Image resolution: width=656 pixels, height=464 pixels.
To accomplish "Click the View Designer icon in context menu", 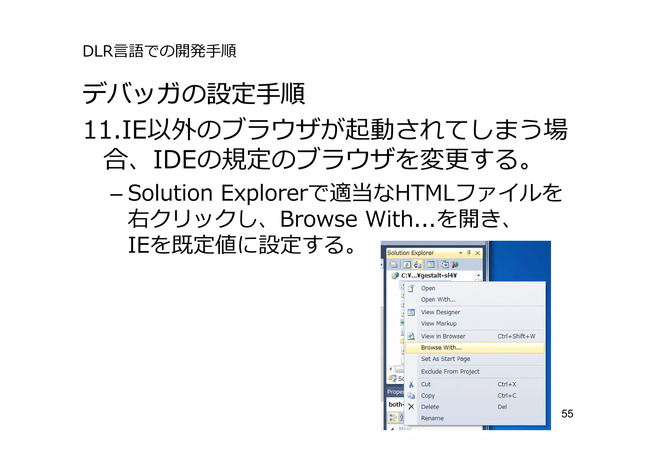I will coord(411,312).
